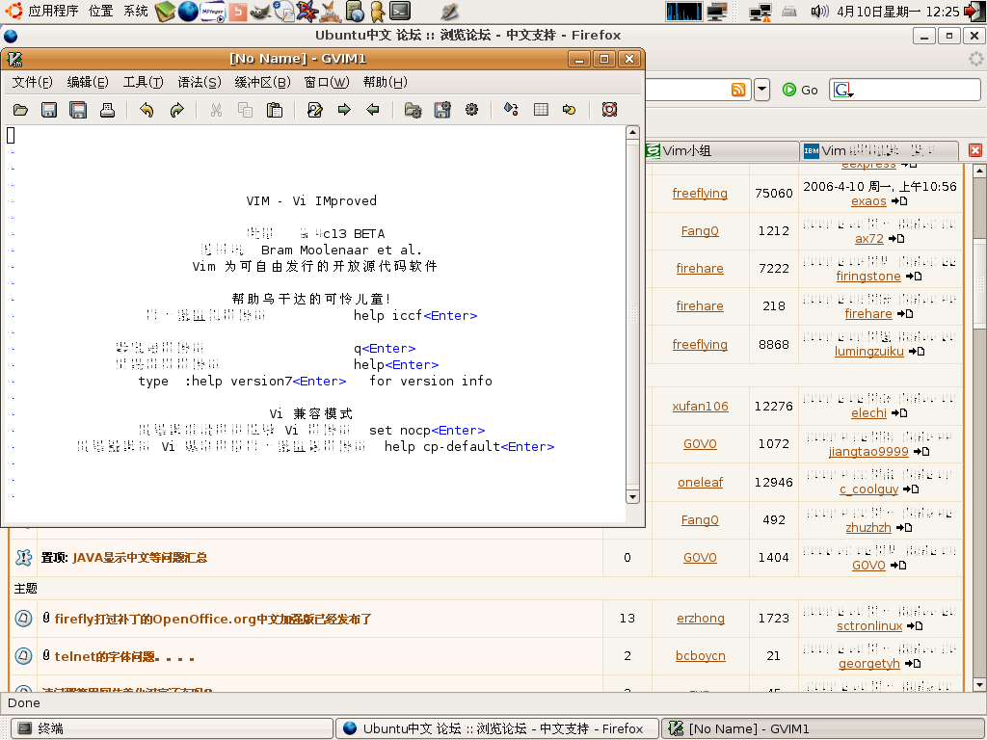Open georgetyh last poster link

click(x=868, y=664)
